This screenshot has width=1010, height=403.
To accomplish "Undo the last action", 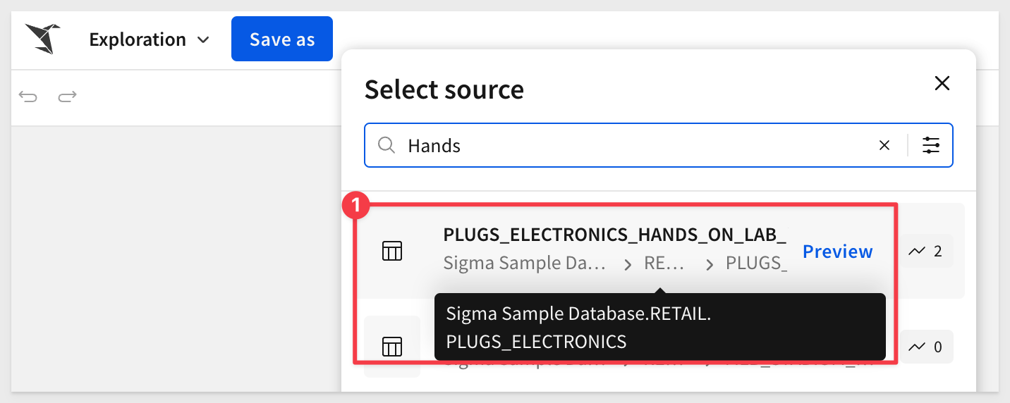I will click(28, 97).
